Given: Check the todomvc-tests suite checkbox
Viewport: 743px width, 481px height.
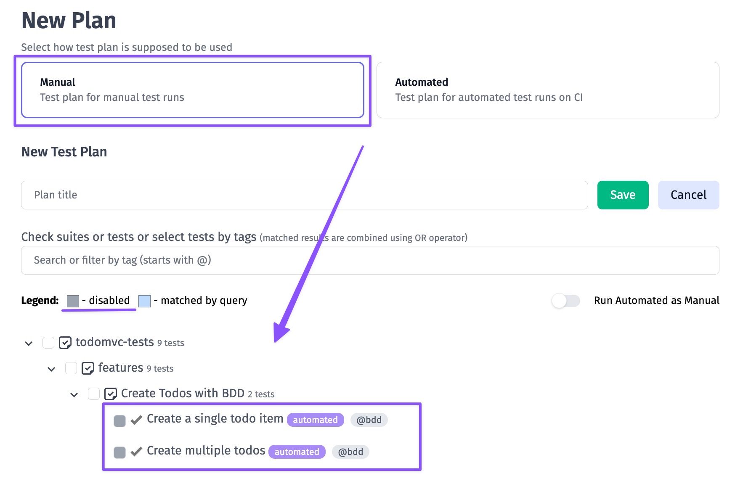Looking at the screenshot, I should click(48, 343).
